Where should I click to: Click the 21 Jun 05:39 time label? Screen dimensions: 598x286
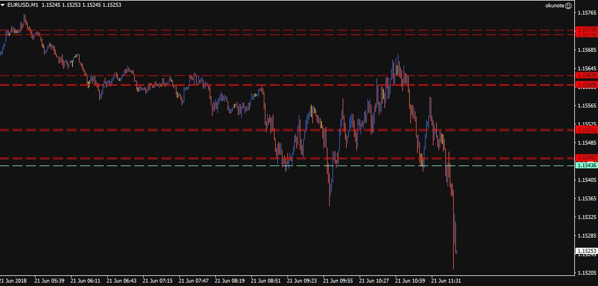tap(50, 281)
